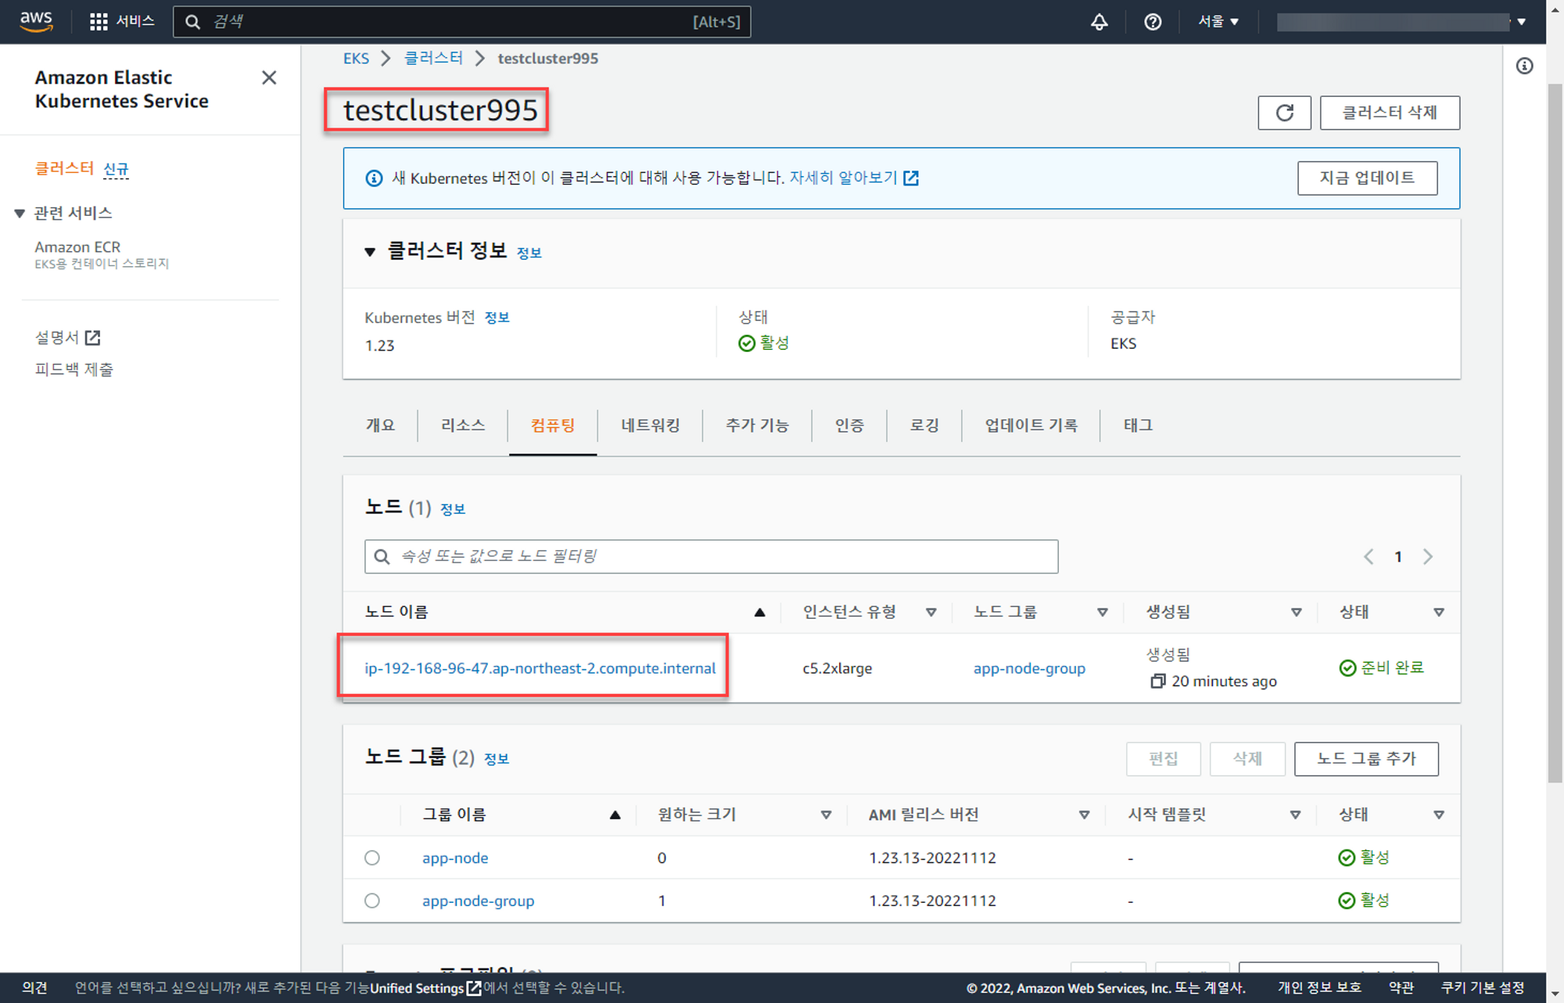Open app-node-group link in node groups table
This screenshot has width=1564, height=1003.
click(478, 901)
